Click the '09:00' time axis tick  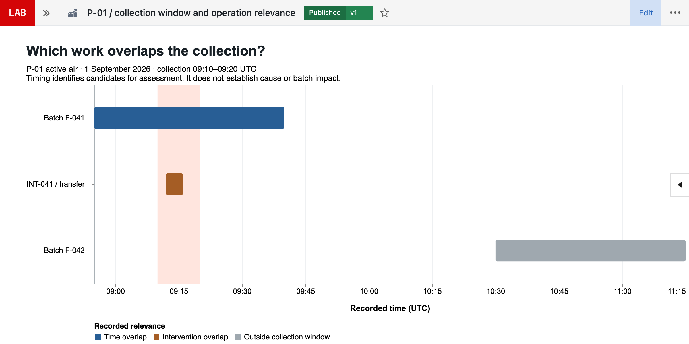pos(115,291)
